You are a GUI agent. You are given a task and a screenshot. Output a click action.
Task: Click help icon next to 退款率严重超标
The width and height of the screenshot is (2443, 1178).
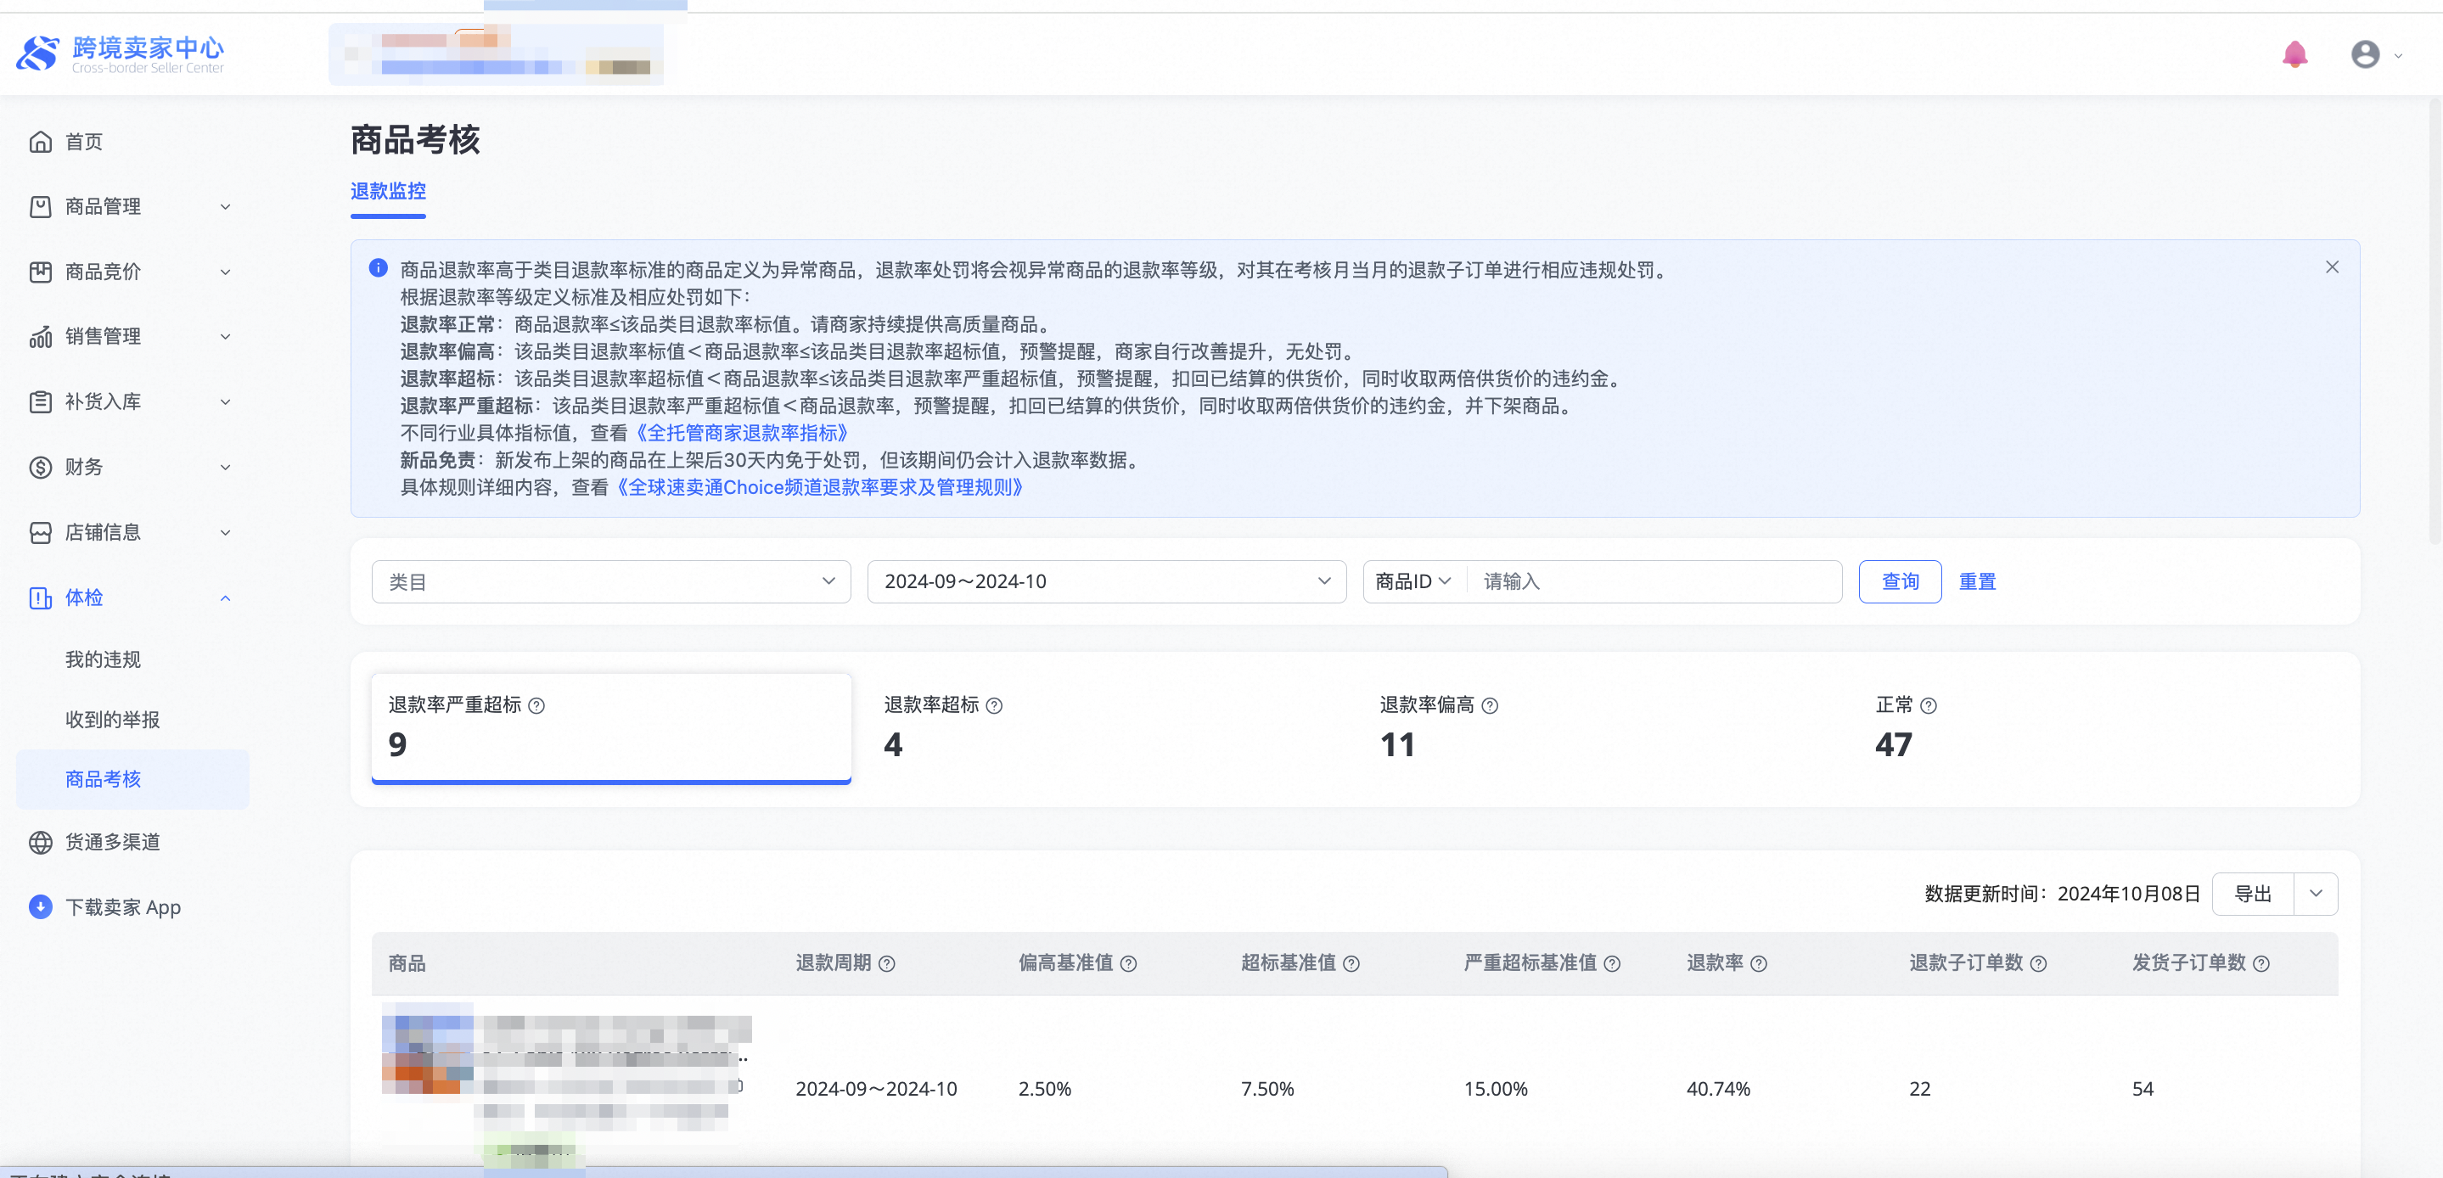click(536, 705)
